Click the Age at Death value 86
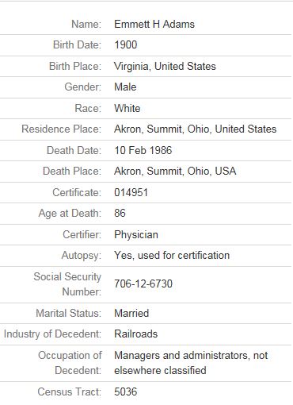Viewport: 293px width, 405px height. pyautogui.click(x=120, y=213)
